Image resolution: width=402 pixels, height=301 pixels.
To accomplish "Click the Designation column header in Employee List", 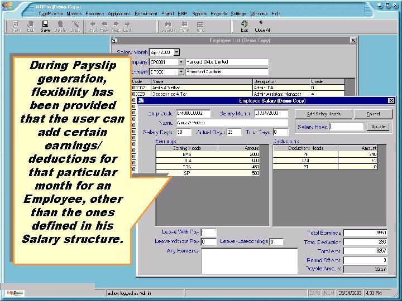I will pyautogui.click(x=281, y=81).
